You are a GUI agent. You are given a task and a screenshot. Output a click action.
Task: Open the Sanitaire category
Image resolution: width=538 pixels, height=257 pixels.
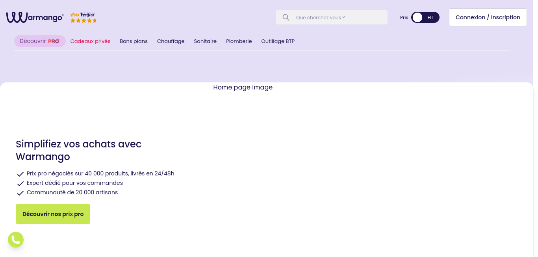coord(205,41)
